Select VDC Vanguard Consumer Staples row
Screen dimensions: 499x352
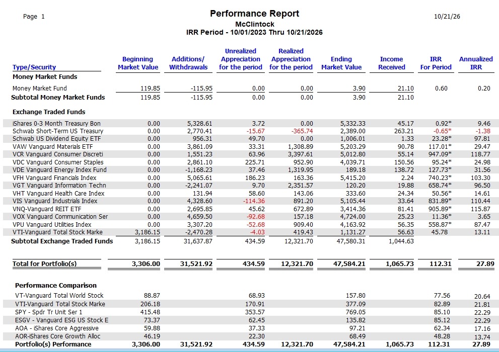coord(250,162)
